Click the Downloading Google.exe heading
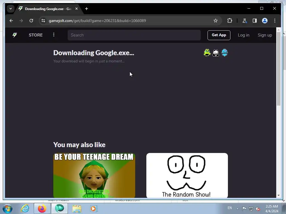The height and width of the screenshot is (214, 286). 94,53
